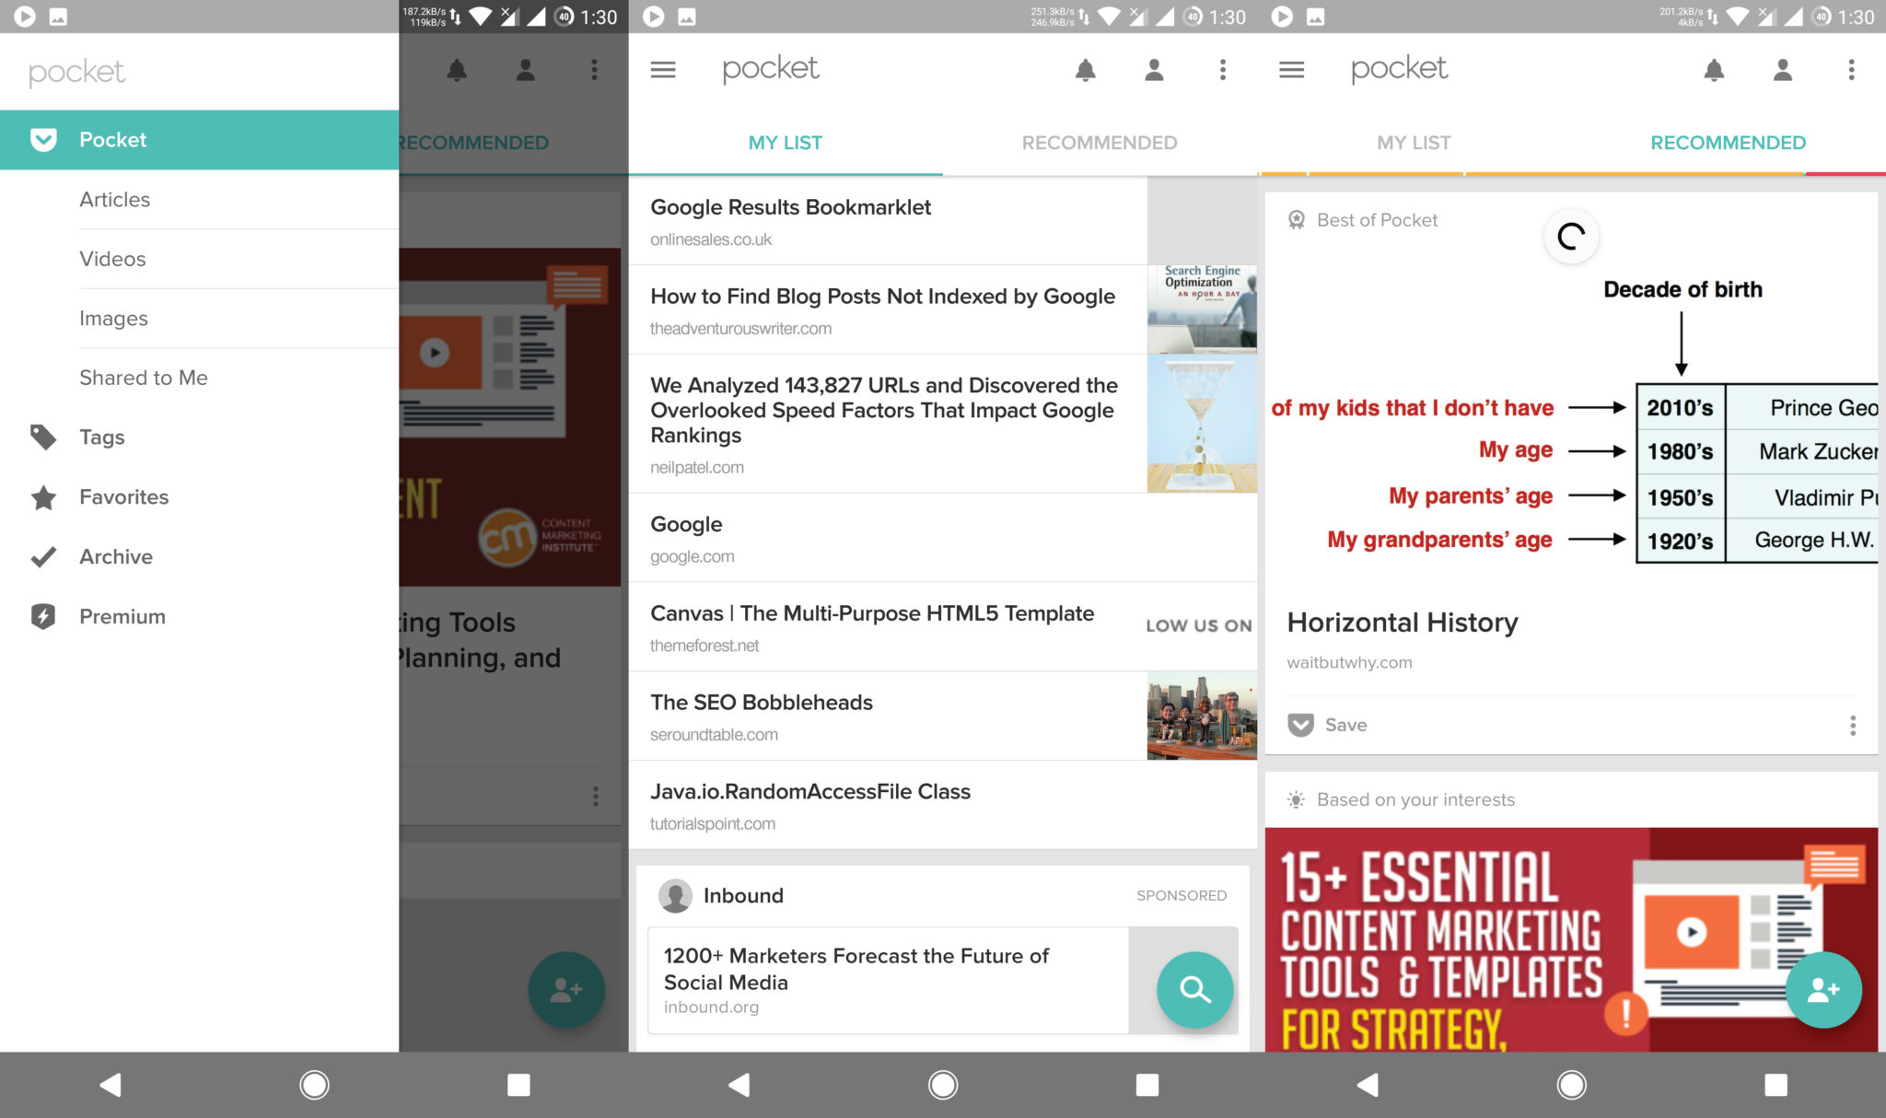The width and height of the screenshot is (1886, 1118).
Task: Open the Archive section
Action: 115,556
